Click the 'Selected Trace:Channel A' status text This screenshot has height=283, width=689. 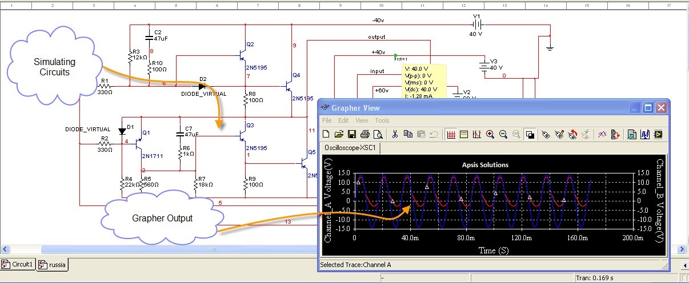tap(355, 265)
